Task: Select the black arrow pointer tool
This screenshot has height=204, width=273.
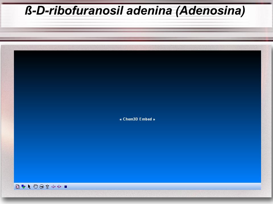Action: tap(29, 187)
